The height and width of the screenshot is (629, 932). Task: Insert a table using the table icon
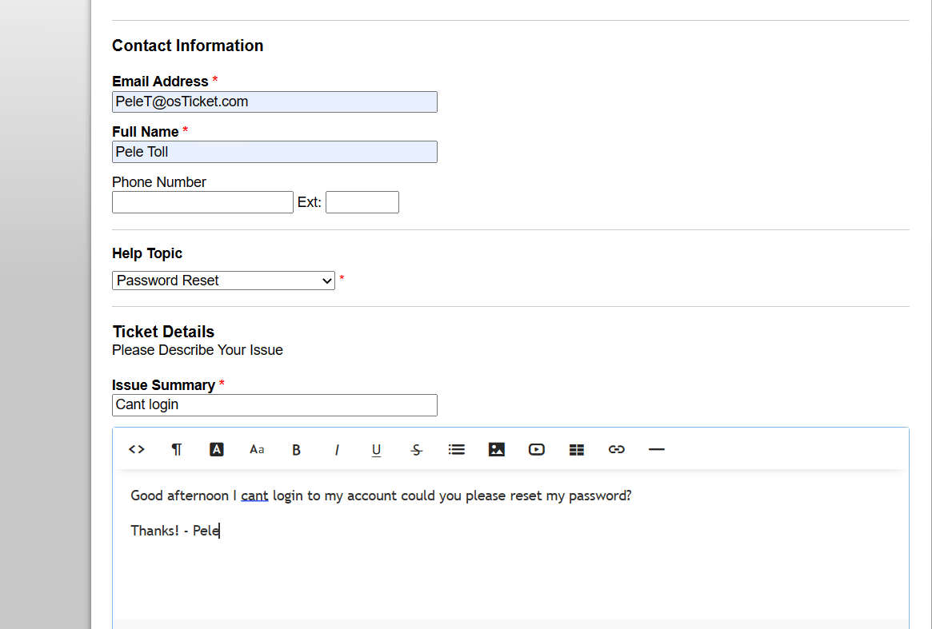click(576, 449)
